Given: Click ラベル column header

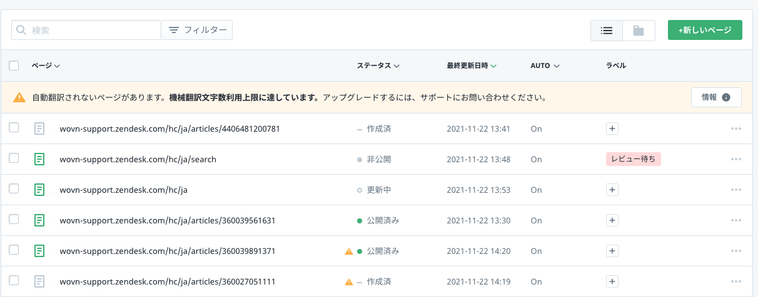Looking at the screenshot, I should click(x=616, y=66).
